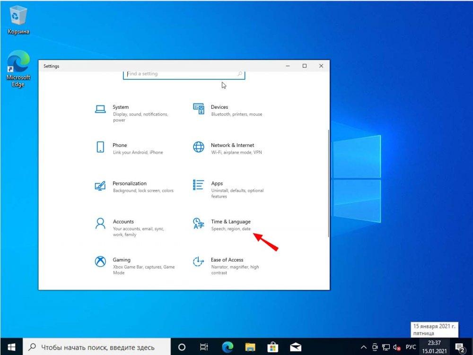Open File Explorer from the taskbar
The image size is (473, 355).
click(250, 347)
